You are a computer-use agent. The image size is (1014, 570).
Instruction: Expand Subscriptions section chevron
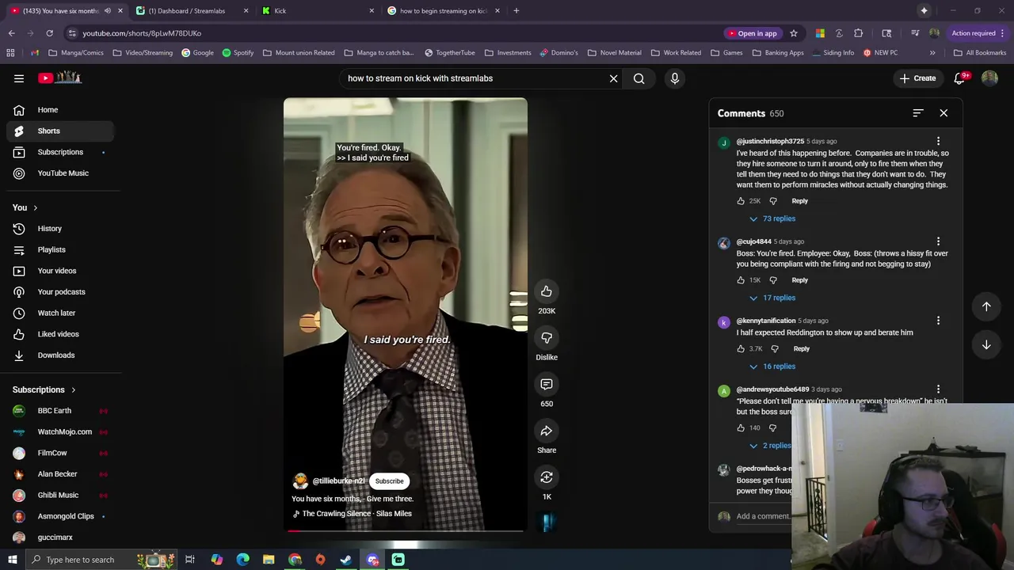click(x=73, y=389)
